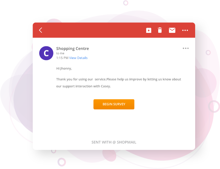
Task: Delete the email using the trash icon
Action: [x=160, y=30]
